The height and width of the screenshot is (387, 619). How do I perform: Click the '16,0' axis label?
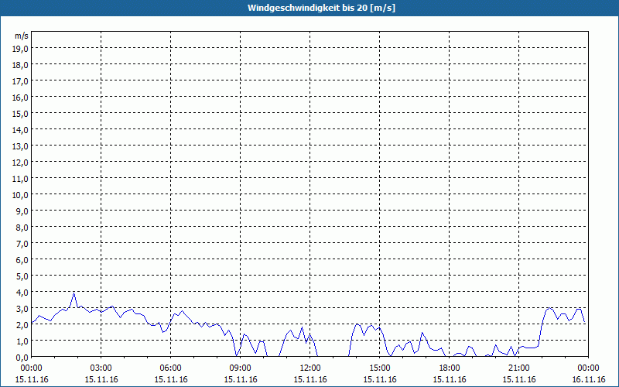[20, 98]
